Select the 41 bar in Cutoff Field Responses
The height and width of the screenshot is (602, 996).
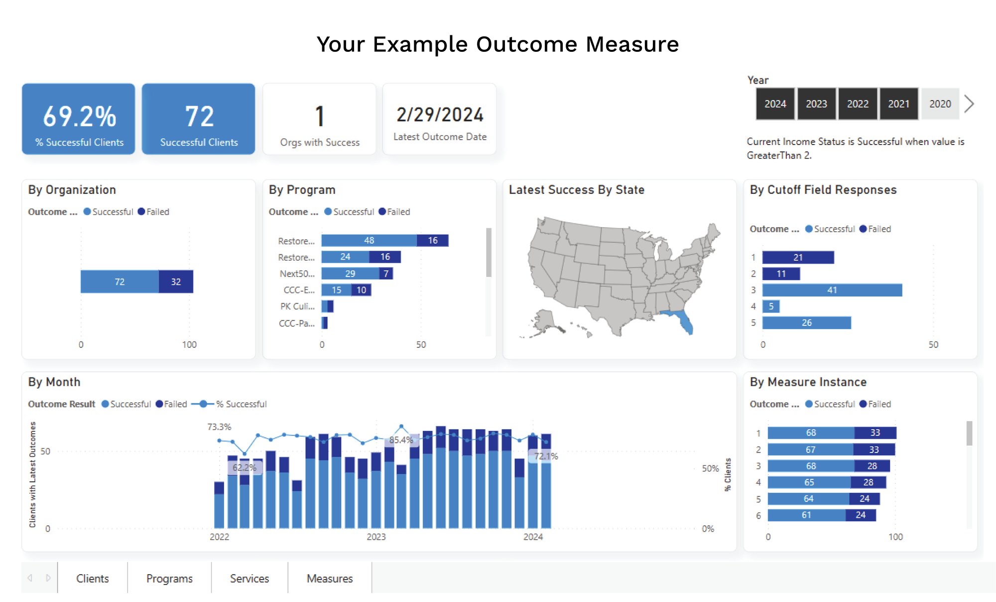pos(831,290)
